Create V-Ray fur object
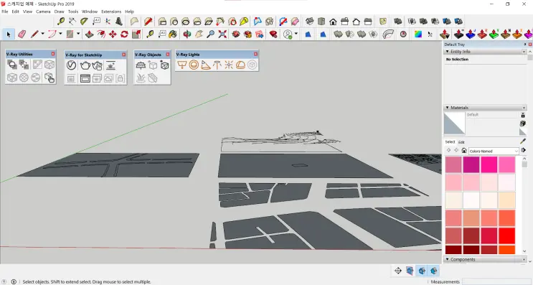The width and height of the screenshot is (533, 285). click(x=141, y=78)
